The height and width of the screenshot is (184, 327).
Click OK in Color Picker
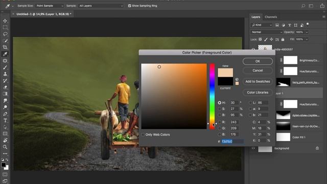[258, 61]
